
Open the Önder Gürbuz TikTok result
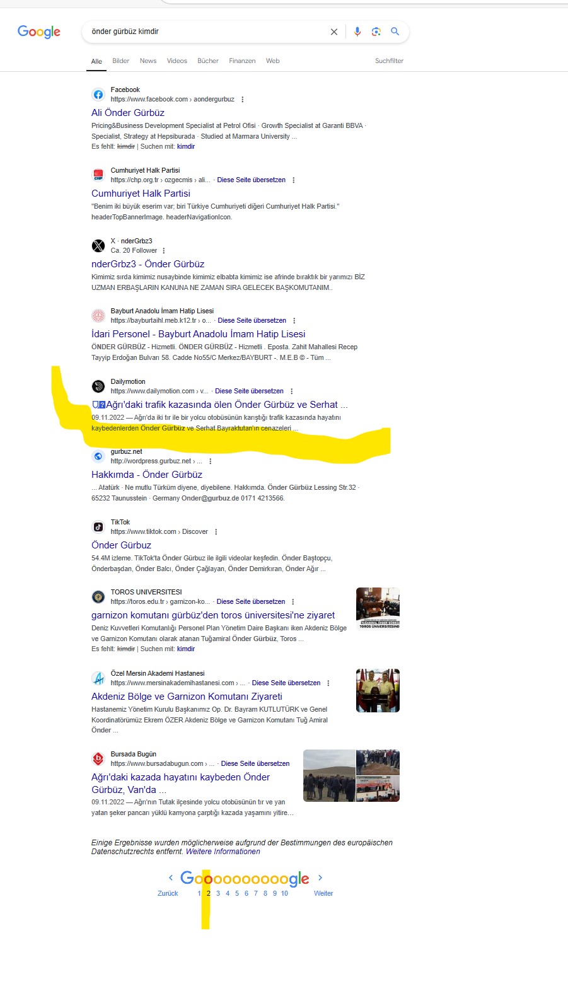click(x=122, y=545)
